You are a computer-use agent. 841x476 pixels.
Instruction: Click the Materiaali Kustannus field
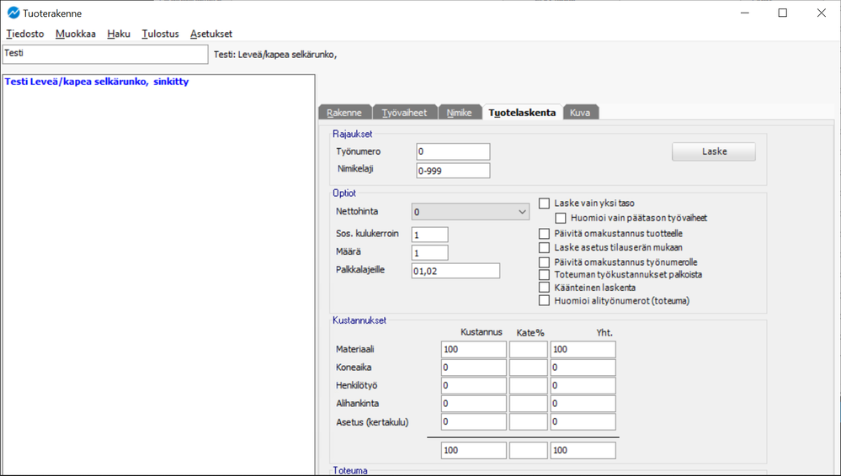tap(474, 350)
